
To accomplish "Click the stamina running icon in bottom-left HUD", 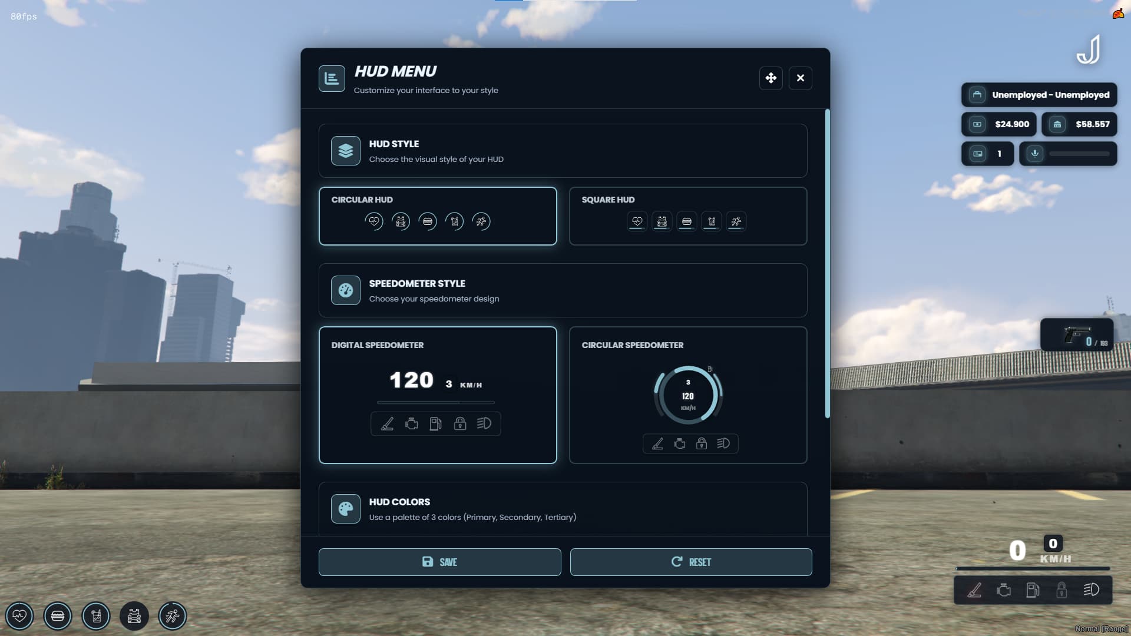I will (173, 616).
